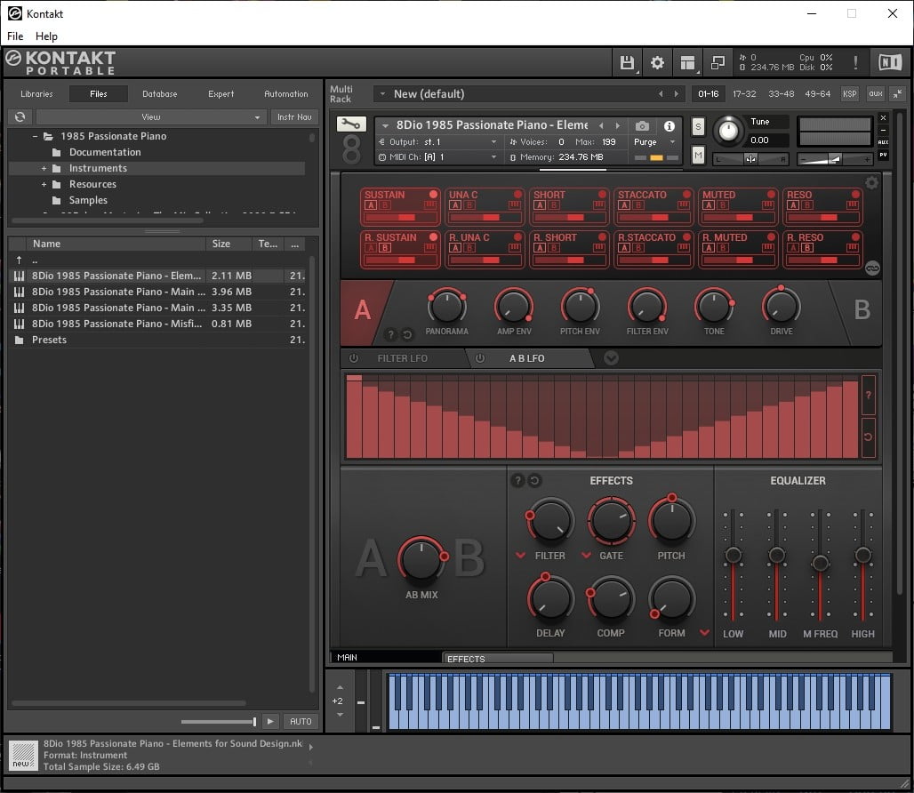
Task: Open the instrument info icon
Action: (x=669, y=126)
